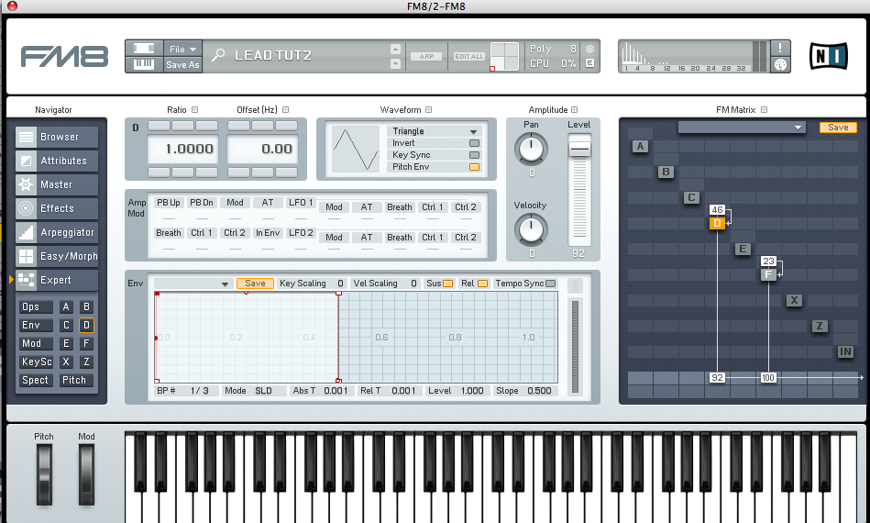This screenshot has width=870, height=523.
Task: Select operator E in FM Matrix
Action: coord(743,249)
